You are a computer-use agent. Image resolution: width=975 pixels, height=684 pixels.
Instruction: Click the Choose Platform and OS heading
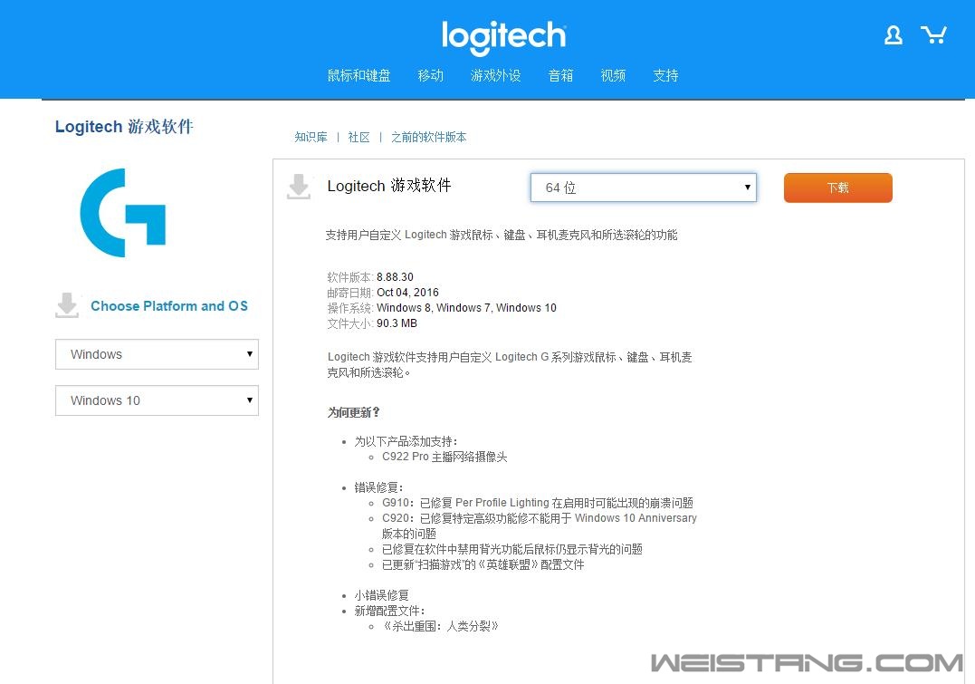(169, 305)
